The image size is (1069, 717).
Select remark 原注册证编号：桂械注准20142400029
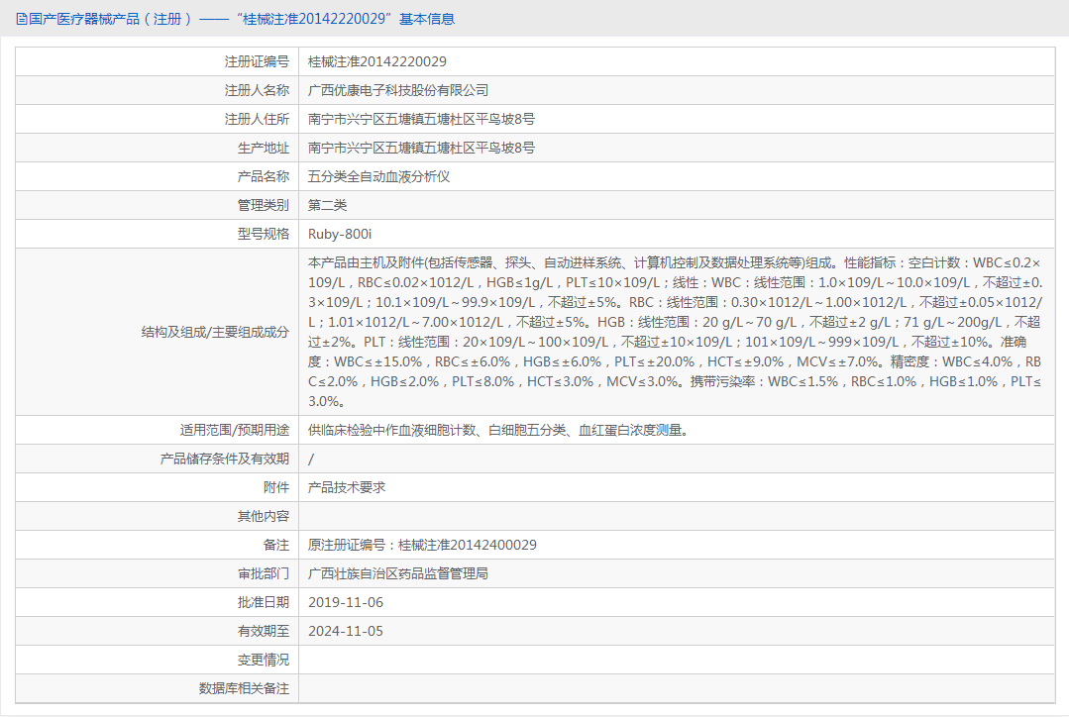tap(422, 545)
